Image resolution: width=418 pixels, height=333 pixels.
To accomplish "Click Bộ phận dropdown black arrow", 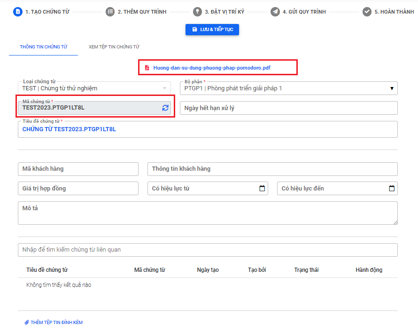I will pyautogui.click(x=392, y=88).
